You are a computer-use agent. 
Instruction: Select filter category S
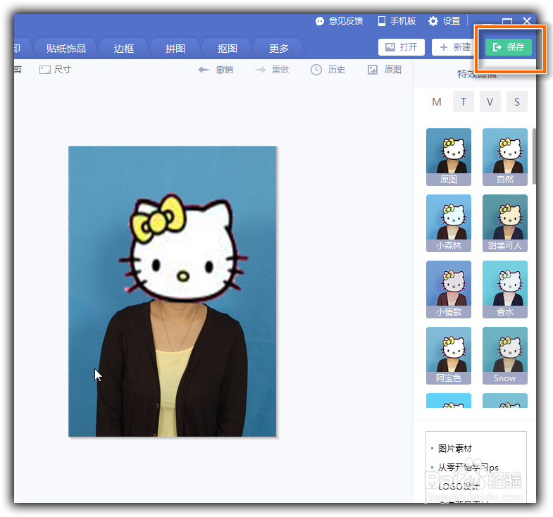coord(517,102)
